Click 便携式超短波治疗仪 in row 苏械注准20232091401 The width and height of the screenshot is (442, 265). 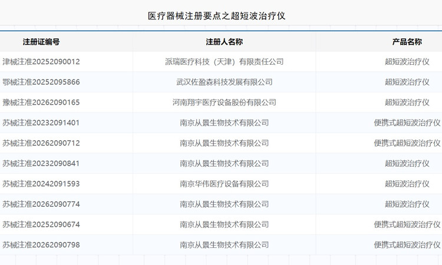tap(407, 123)
